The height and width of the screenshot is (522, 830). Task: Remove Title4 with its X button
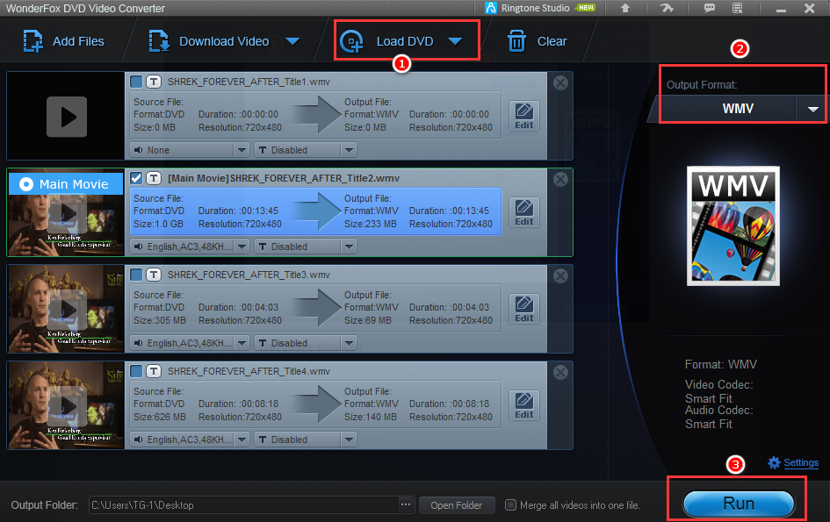[560, 373]
